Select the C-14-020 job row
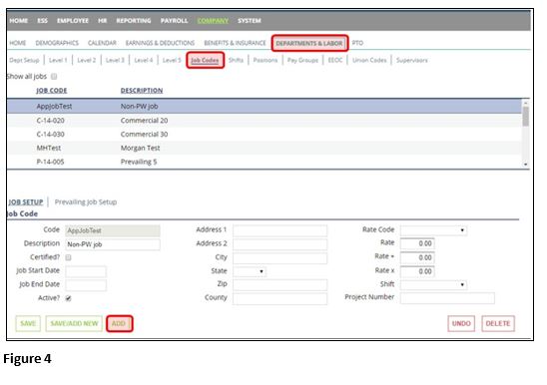547x385 pixels. [x=264, y=121]
